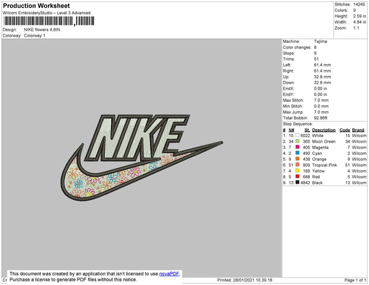369x285 pixels.
Task: Click the 'Max Jump:' label
Action: [293, 112]
